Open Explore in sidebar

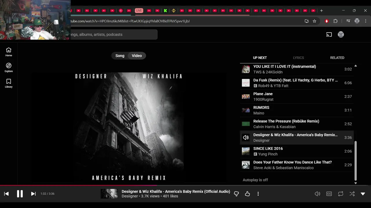tap(9, 68)
